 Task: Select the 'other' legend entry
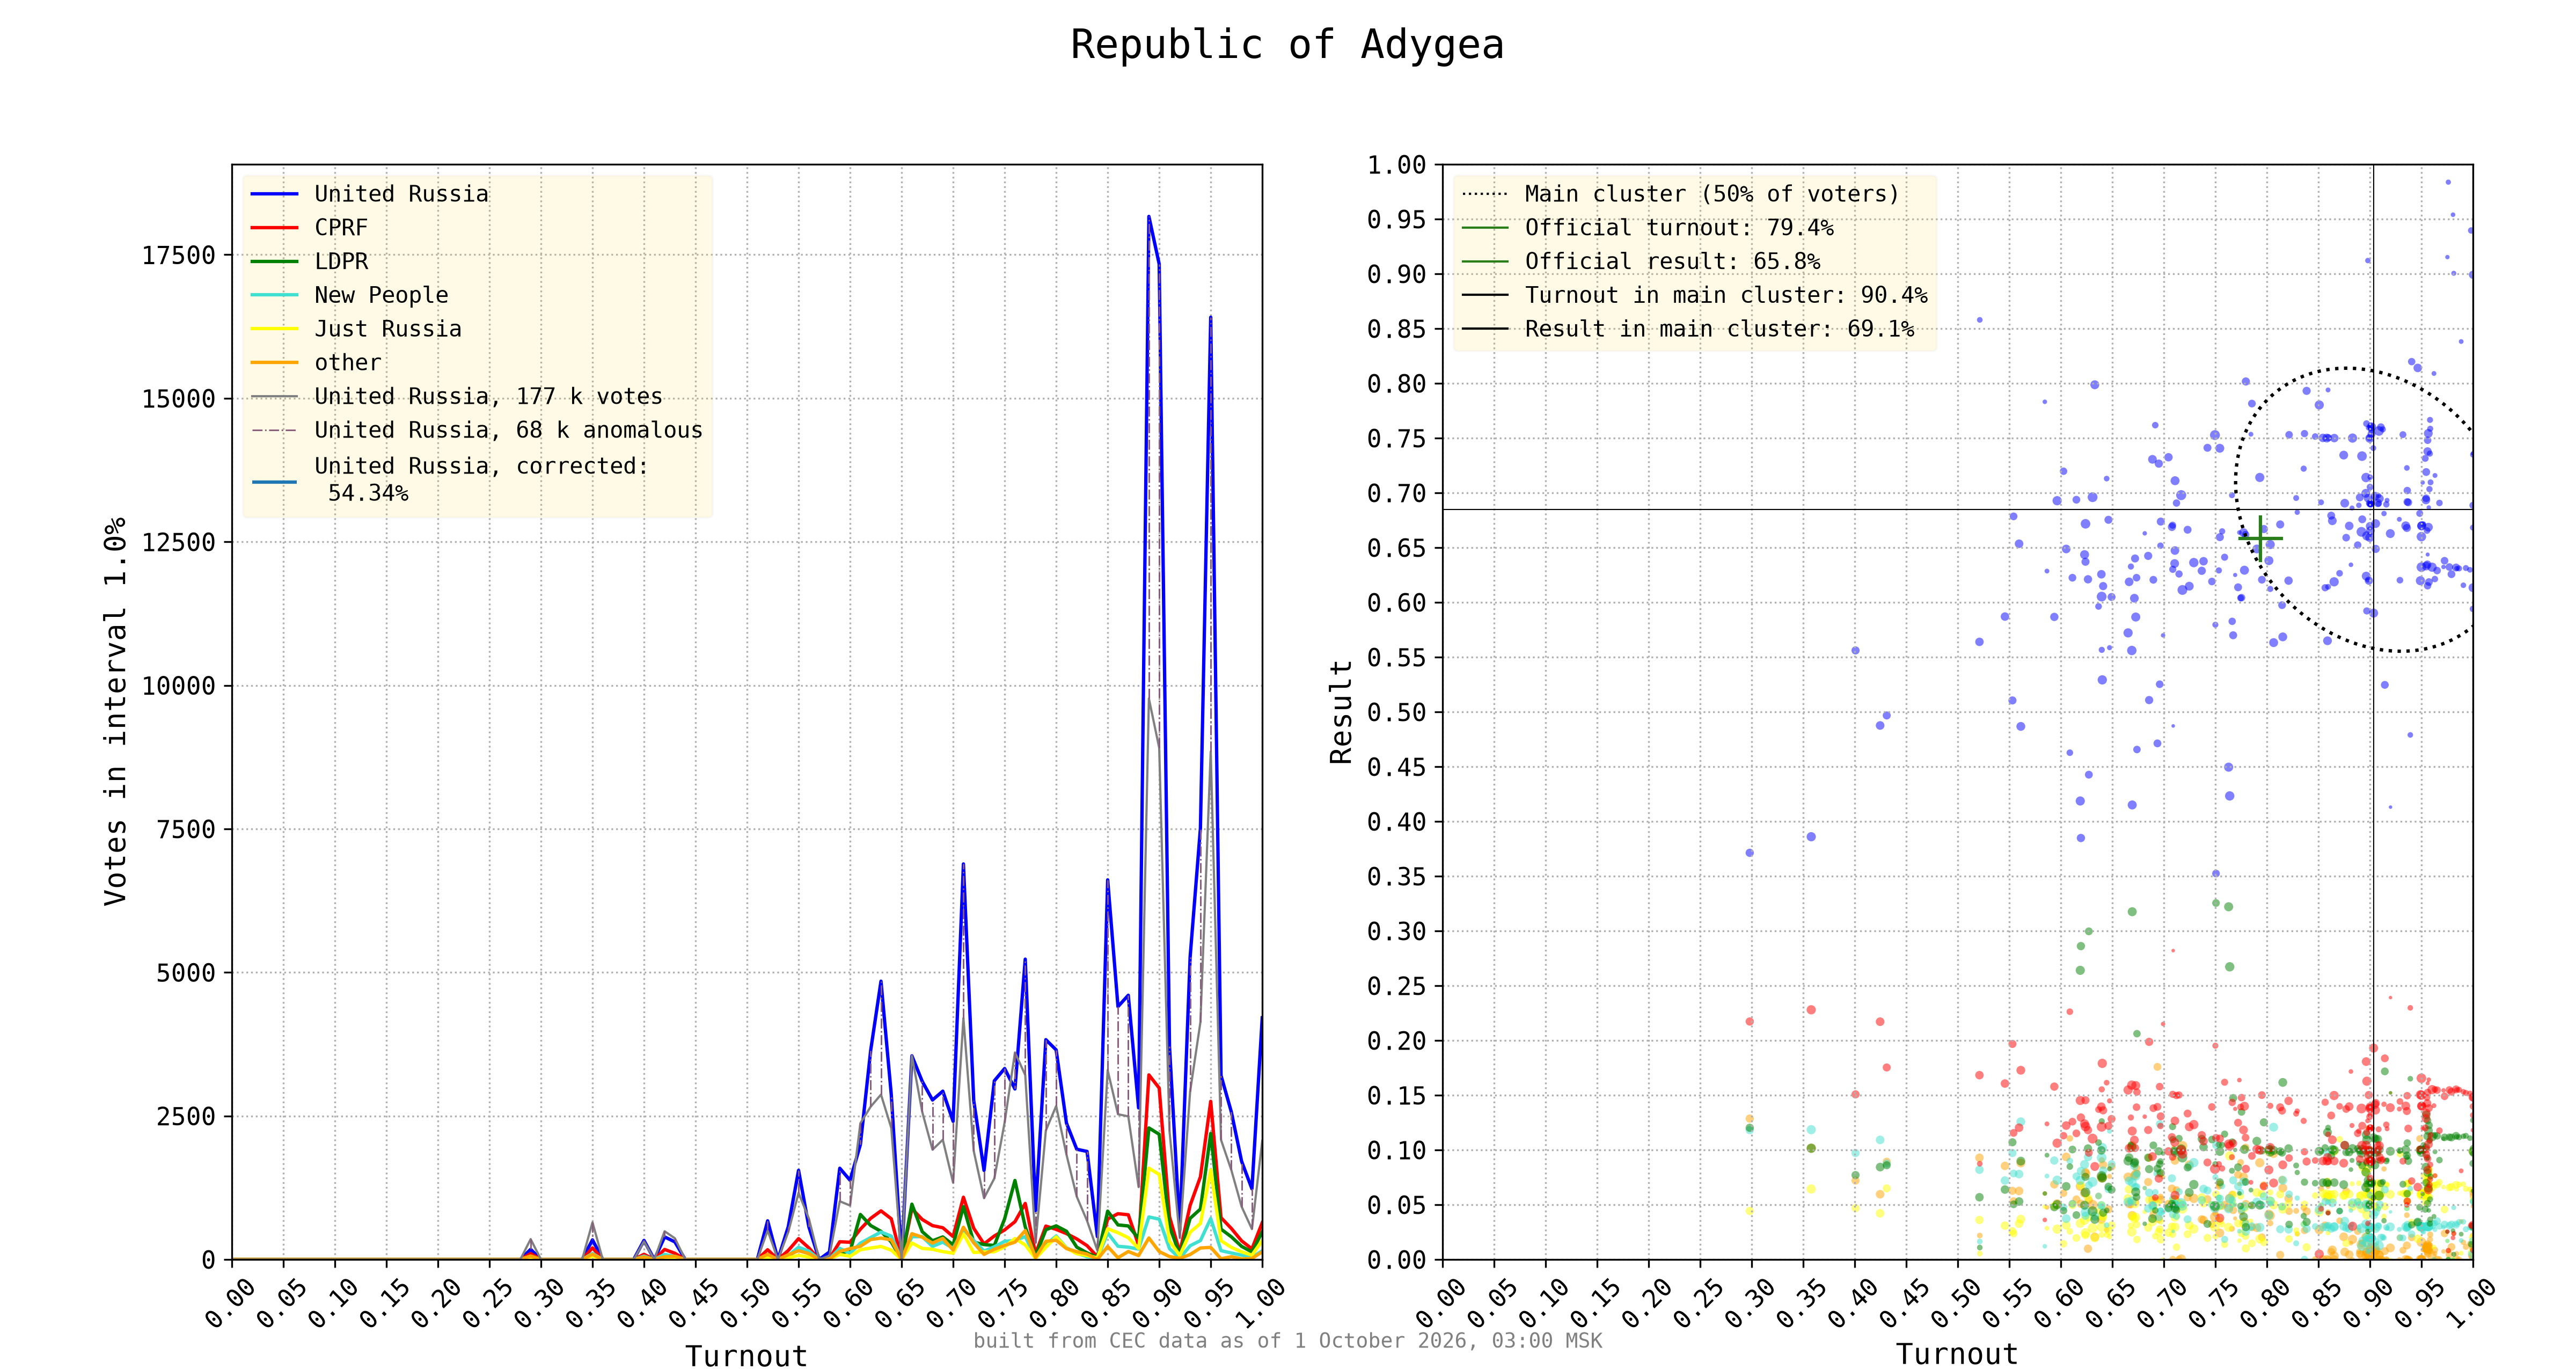tap(348, 363)
